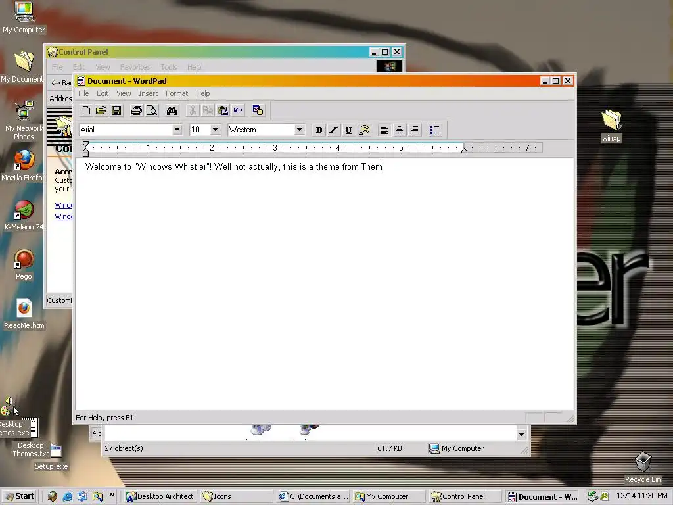The image size is (673, 505).
Task: Click ReadMe.htm desktop file
Action: click(x=24, y=314)
